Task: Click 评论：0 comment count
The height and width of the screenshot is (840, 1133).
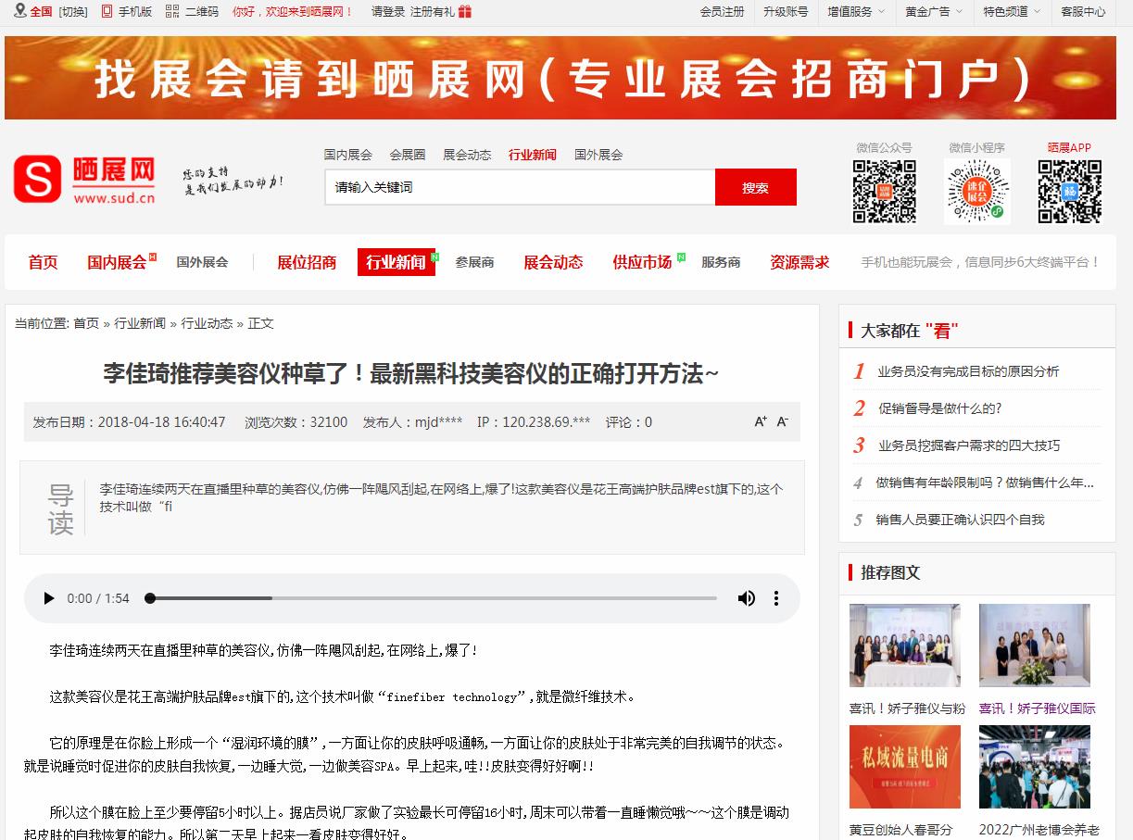Action: coord(629,422)
